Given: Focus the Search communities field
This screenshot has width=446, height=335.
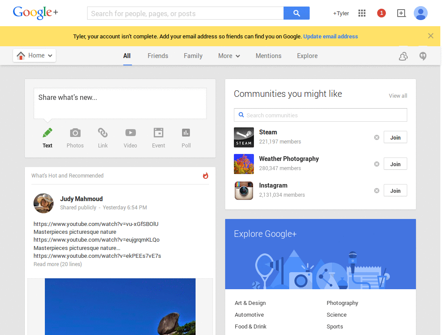Looking at the screenshot, I should coord(320,115).
